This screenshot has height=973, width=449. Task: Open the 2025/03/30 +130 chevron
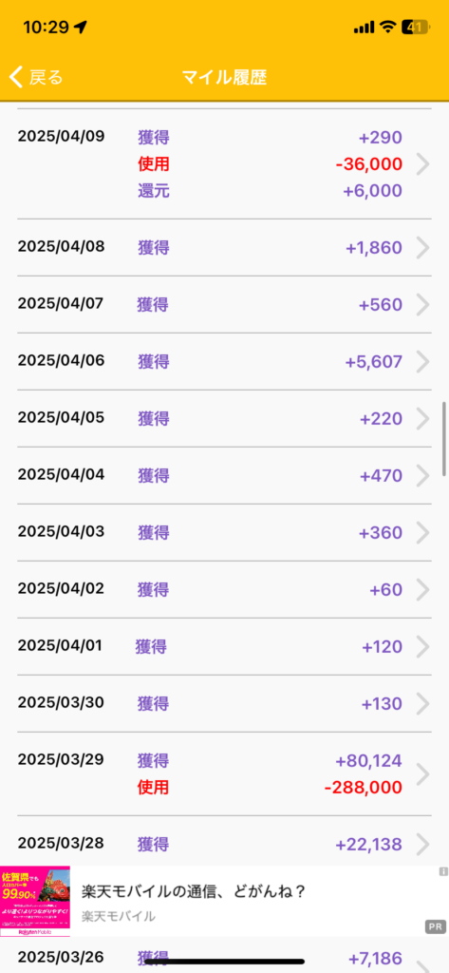(423, 704)
